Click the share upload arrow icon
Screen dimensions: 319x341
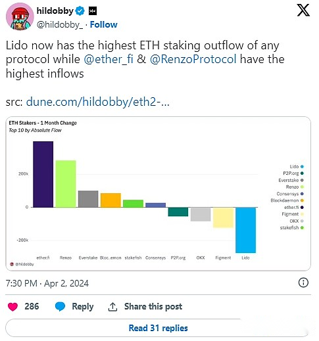[112, 307]
